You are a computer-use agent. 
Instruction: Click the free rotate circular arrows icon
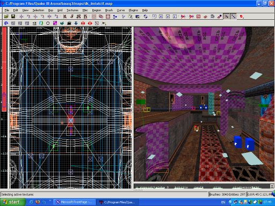click(146, 17)
